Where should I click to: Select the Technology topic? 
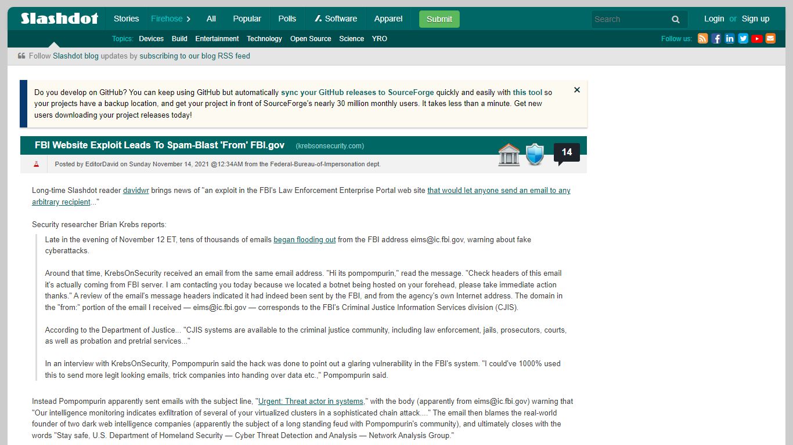(264, 39)
